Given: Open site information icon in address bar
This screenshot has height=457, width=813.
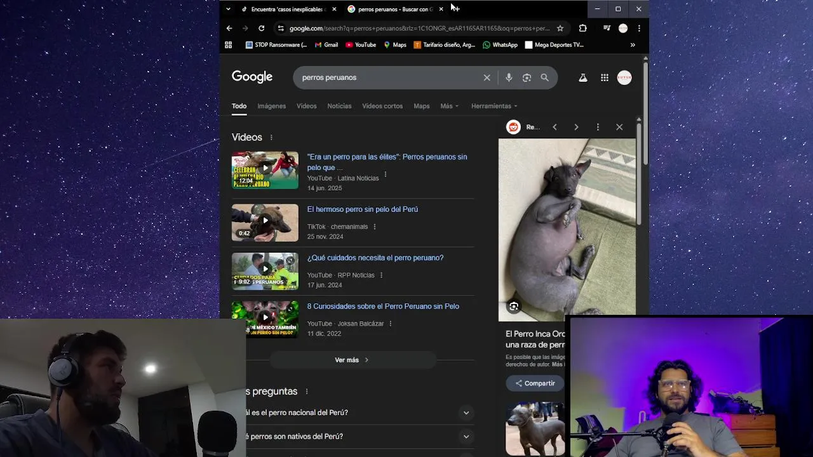Looking at the screenshot, I should pyautogui.click(x=280, y=28).
